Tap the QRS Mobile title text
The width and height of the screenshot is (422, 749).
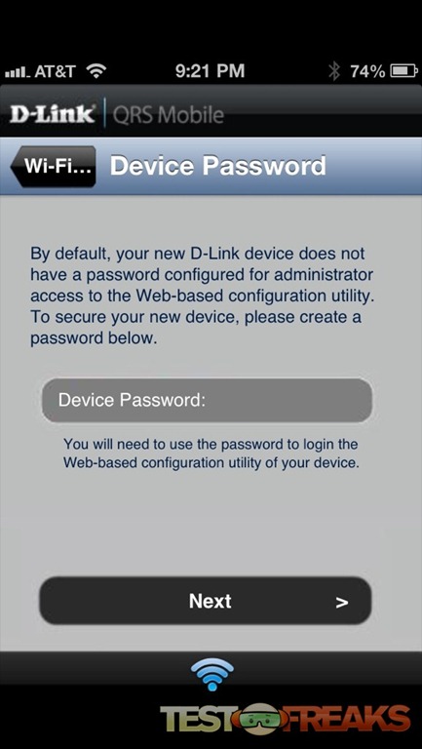[x=168, y=115]
